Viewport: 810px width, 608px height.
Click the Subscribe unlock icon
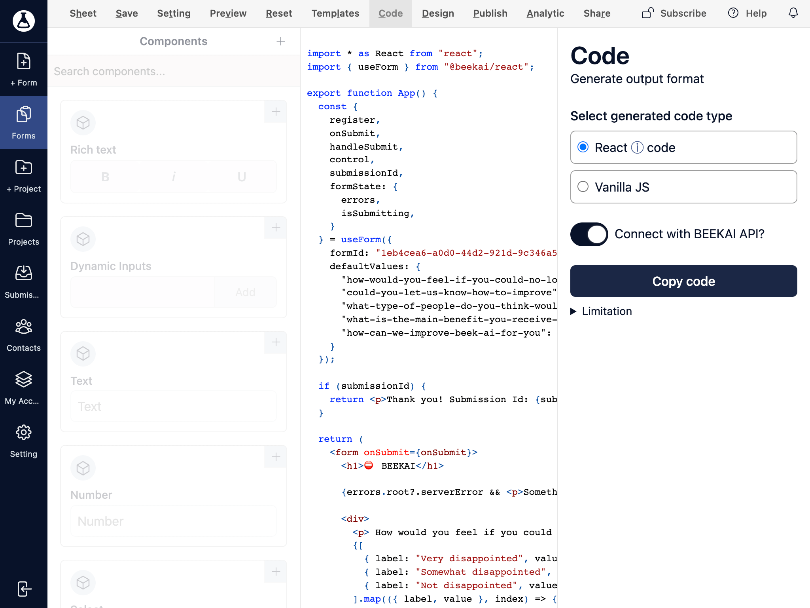647,13
